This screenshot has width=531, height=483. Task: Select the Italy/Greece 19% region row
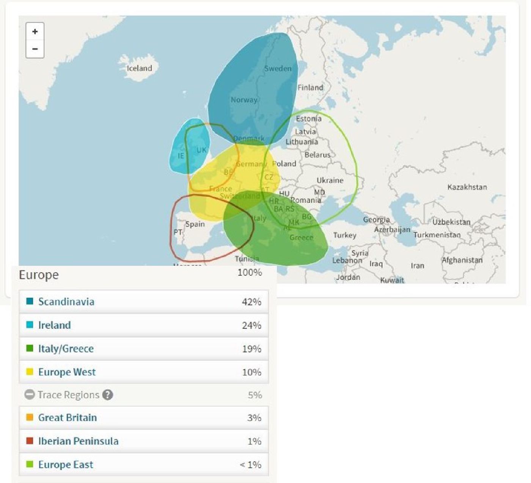143,349
